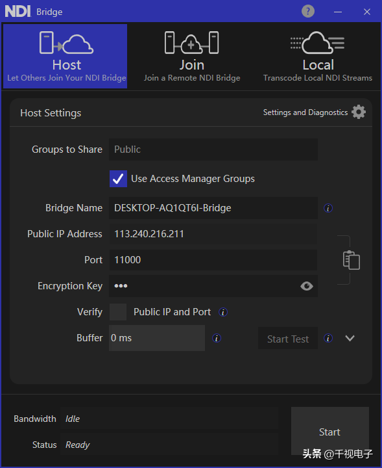Open the Local transcode tab
The height and width of the screenshot is (468, 382).
point(318,56)
